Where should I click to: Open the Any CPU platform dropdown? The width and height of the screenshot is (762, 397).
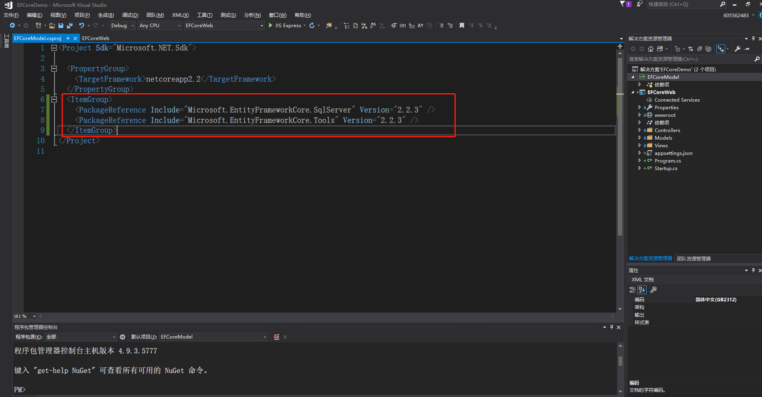160,26
